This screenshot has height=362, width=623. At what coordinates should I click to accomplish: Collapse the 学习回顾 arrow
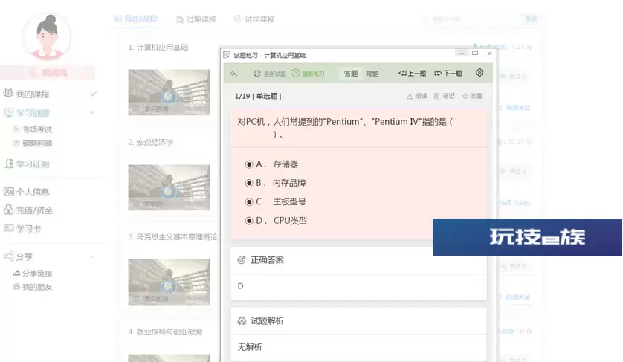point(92,113)
